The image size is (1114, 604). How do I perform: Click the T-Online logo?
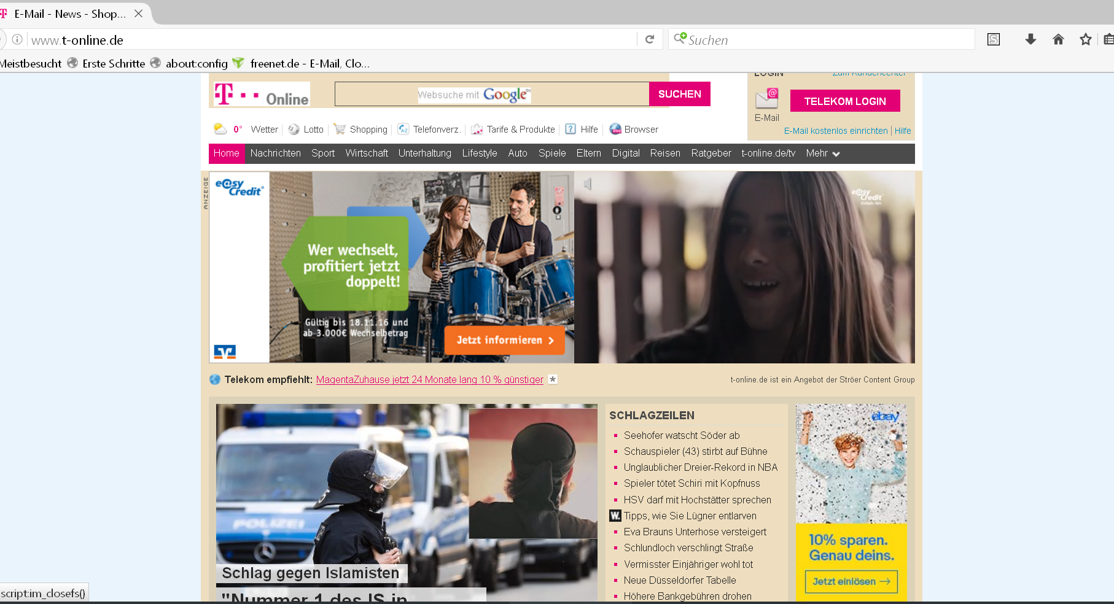click(x=262, y=95)
